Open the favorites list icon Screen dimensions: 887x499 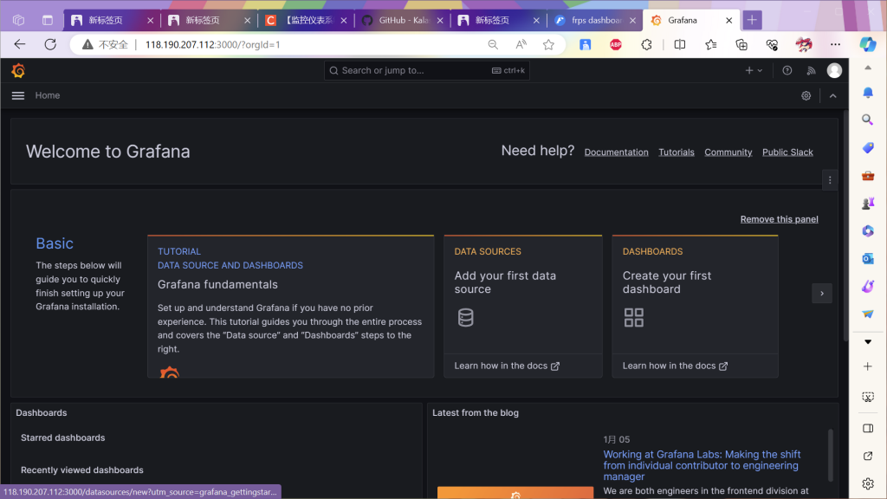point(711,45)
